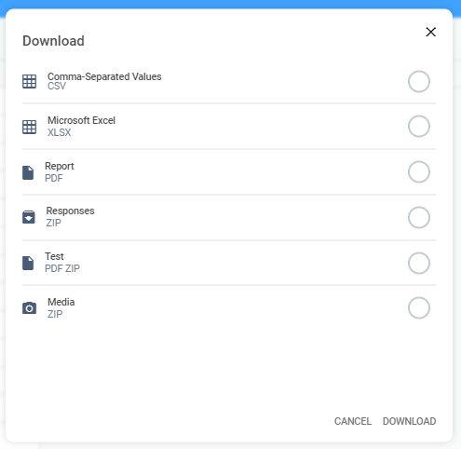The width and height of the screenshot is (461, 449).
Task: Click the Test PDF ZIP file icon
Action: (x=28, y=263)
